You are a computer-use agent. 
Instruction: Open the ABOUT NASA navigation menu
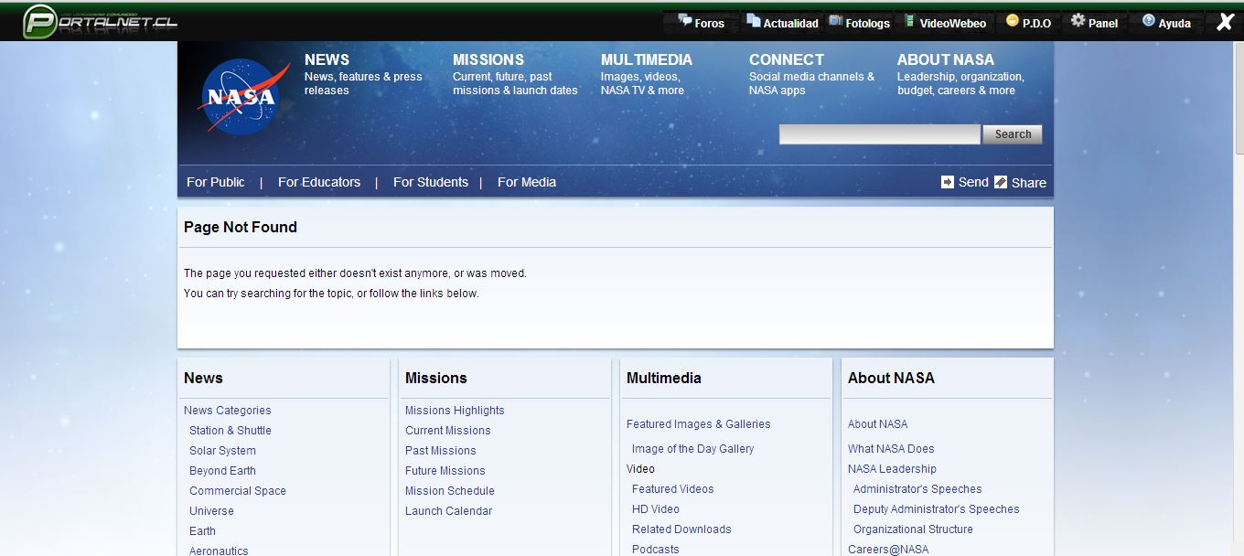click(x=945, y=59)
